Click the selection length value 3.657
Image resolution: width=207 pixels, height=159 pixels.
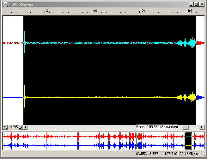155,154
